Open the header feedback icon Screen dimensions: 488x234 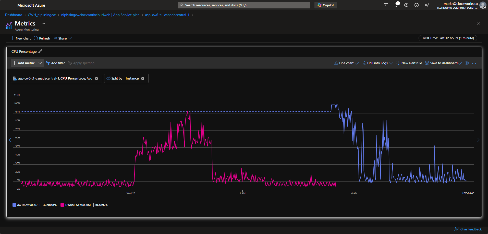(427, 5)
